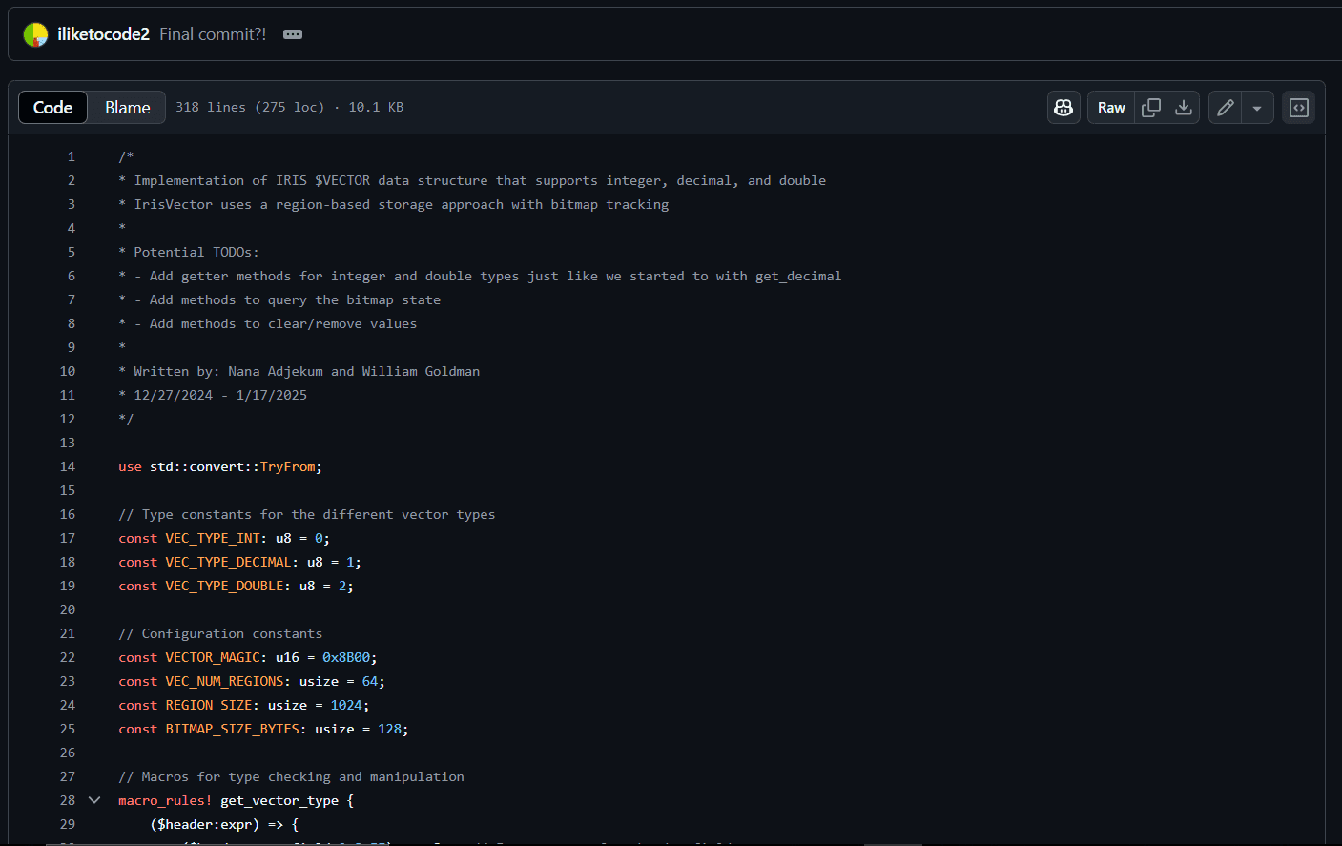
Task: Select line number 22
Action: click(67, 657)
